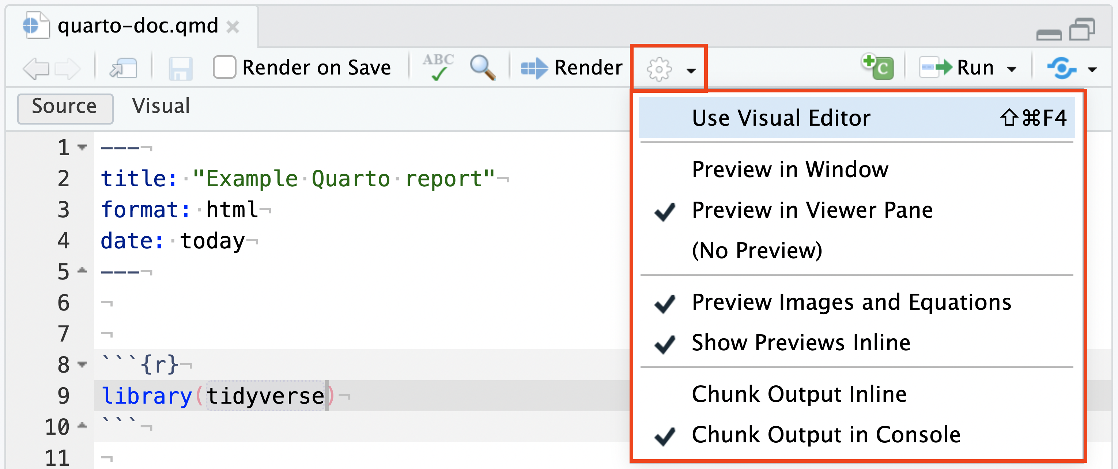Fold YAML section marker at line 5
Screen dimensions: 1118x469
(x=82, y=271)
